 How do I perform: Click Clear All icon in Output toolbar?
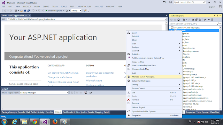86,93
